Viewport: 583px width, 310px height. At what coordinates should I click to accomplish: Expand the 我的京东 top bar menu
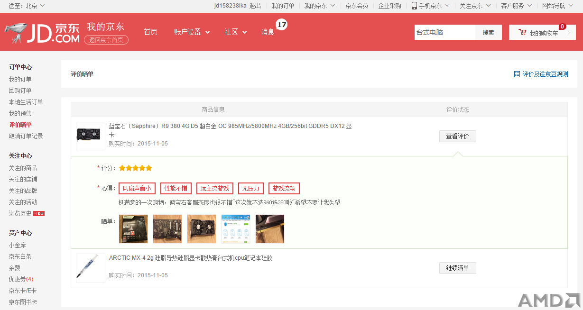coord(319,6)
